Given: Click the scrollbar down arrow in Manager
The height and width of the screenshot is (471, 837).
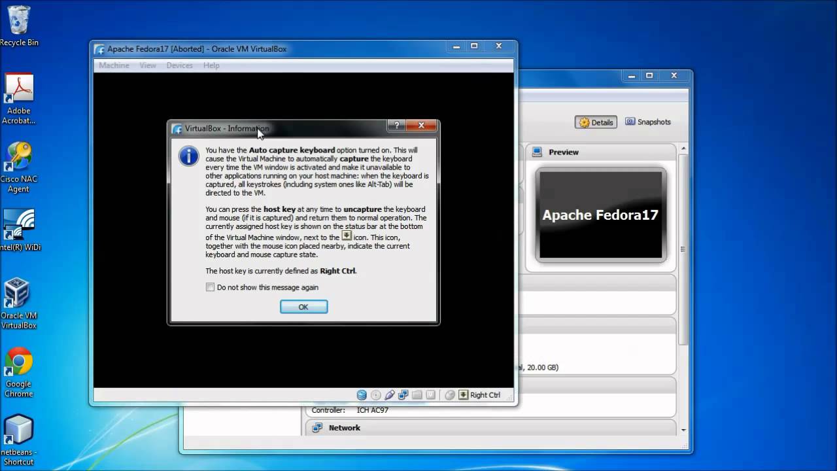Looking at the screenshot, I should coord(683,430).
